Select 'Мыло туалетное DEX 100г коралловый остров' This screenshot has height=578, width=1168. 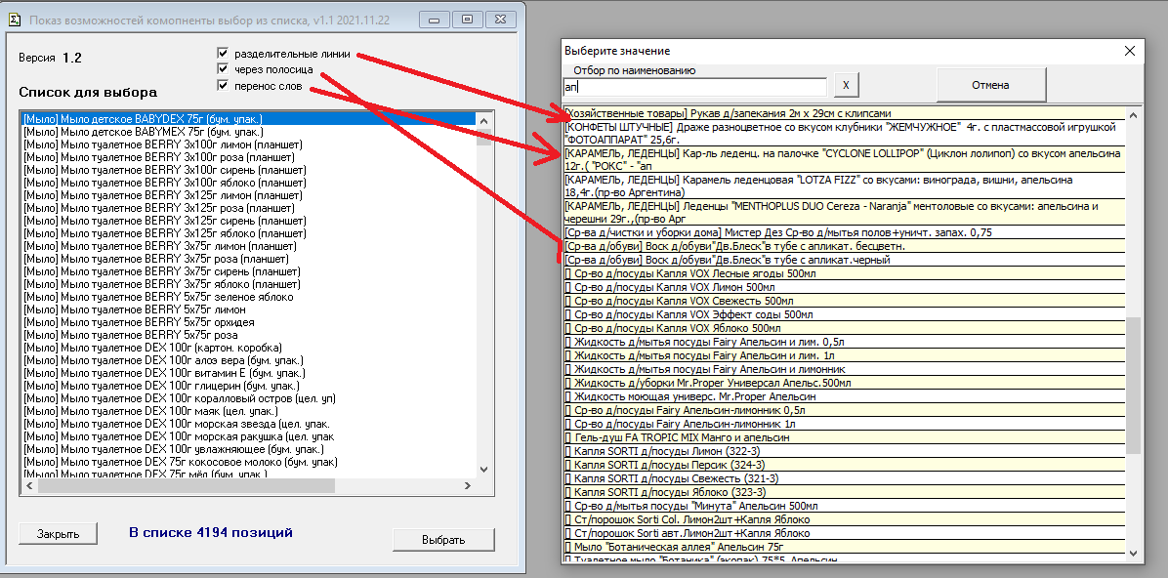click(x=249, y=397)
